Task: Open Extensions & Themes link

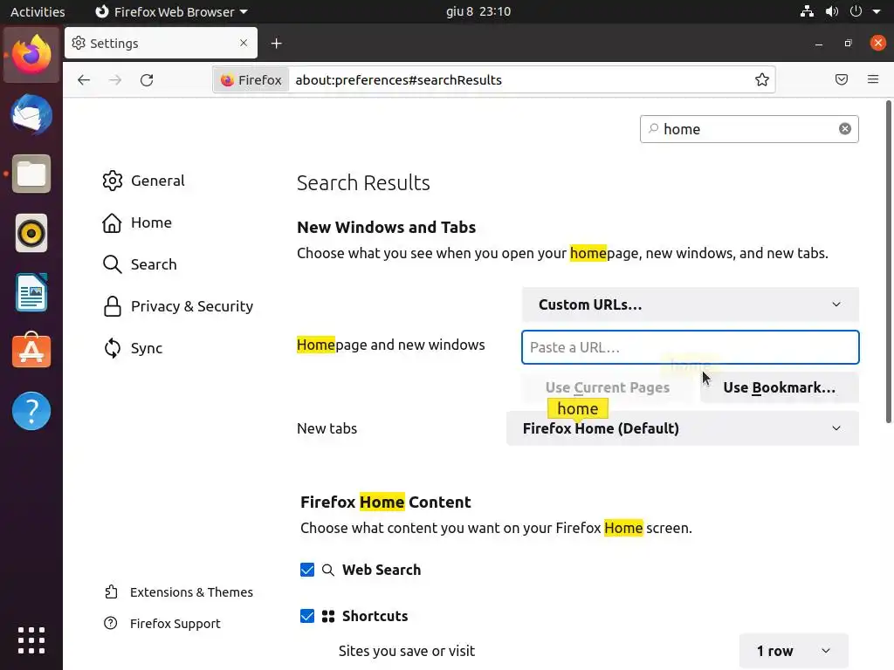Action: point(191,592)
